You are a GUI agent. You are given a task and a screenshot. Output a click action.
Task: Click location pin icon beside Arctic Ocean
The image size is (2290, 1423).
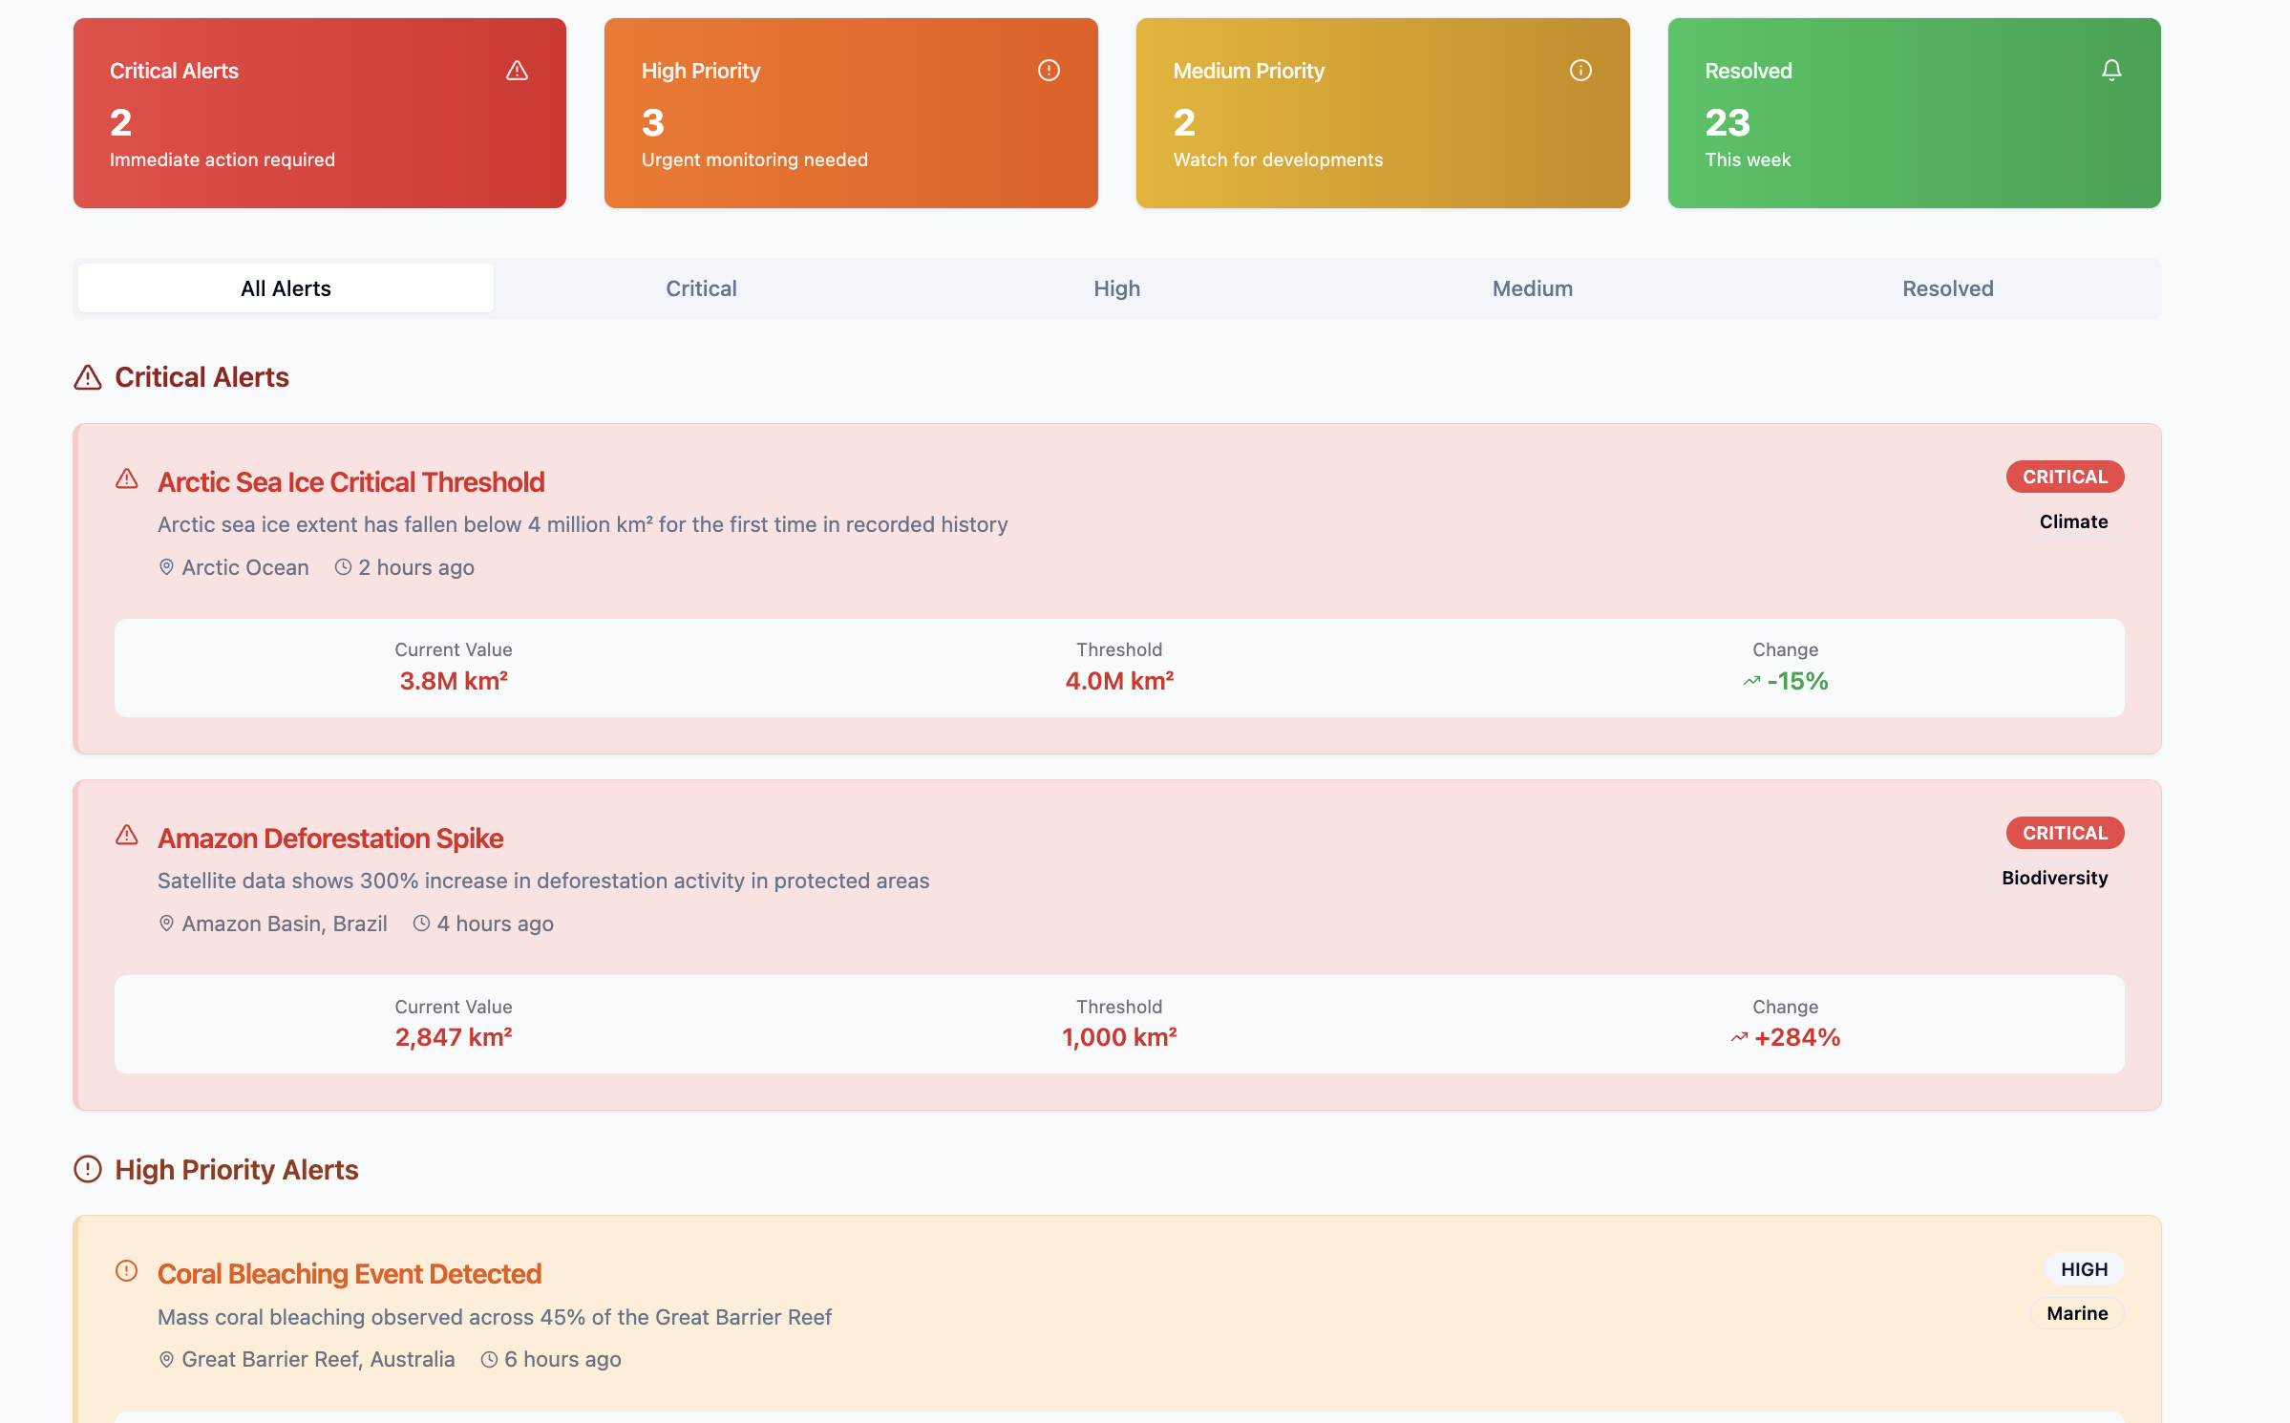pyautogui.click(x=166, y=567)
